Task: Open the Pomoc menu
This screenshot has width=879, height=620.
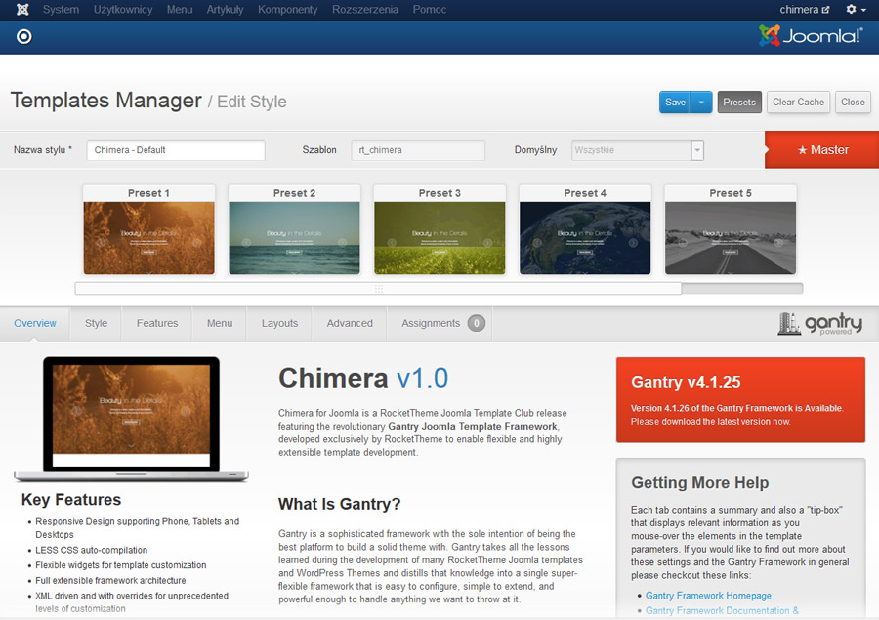Action: point(430,10)
